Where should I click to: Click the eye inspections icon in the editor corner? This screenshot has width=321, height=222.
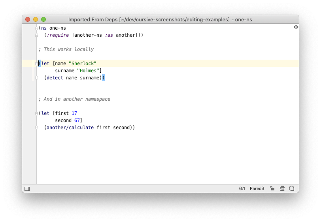click(x=296, y=27)
